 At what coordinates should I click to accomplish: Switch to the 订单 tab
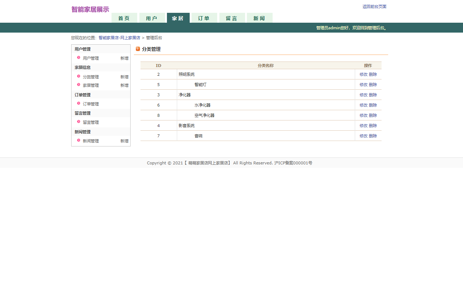click(204, 18)
